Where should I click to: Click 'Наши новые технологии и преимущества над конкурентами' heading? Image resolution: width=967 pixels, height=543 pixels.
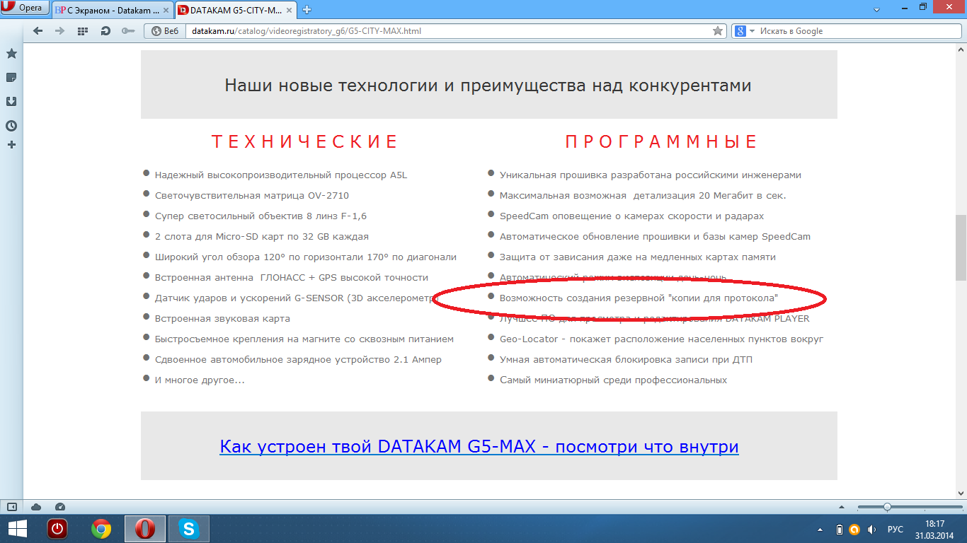488,86
